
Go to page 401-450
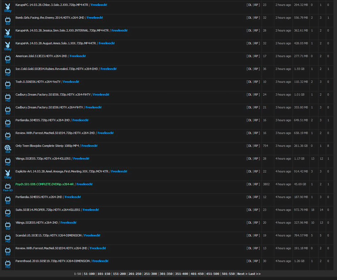[197, 274]
